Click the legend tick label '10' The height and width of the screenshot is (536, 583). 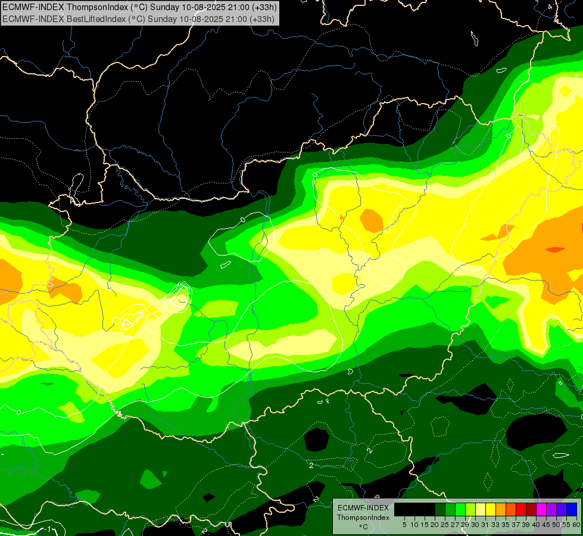pos(414,525)
